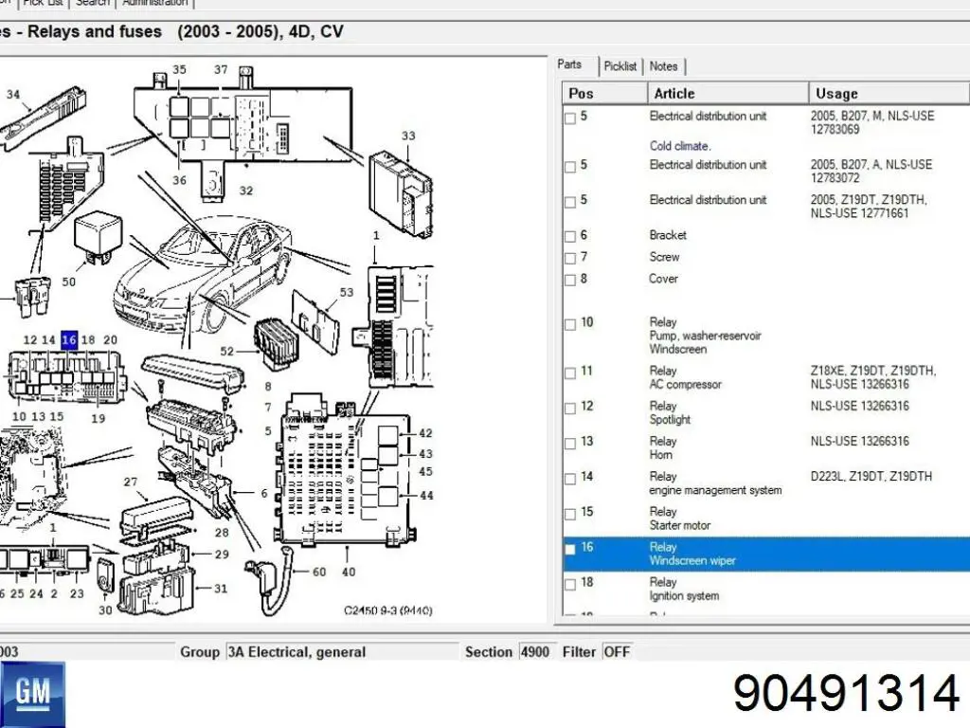This screenshot has width=970, height=728.
Task: Click the Article column header
Action: (x=728, y=94)
